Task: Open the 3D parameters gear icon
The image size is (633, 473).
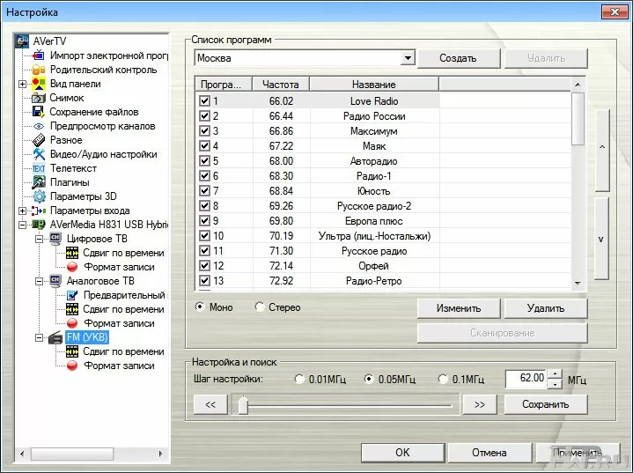Action: (39, 196)
